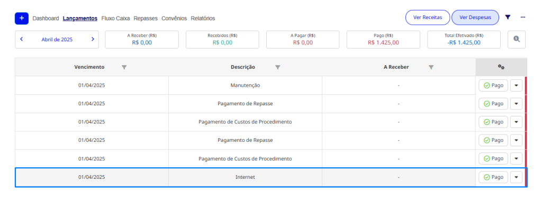Switch to the Fluxo Caixa tab
The height and width of the screenshot is (209, 542).
tap(115, 19)
